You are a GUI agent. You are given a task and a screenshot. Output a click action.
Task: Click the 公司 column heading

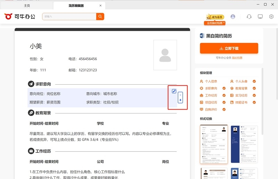[x=100, y=162]
